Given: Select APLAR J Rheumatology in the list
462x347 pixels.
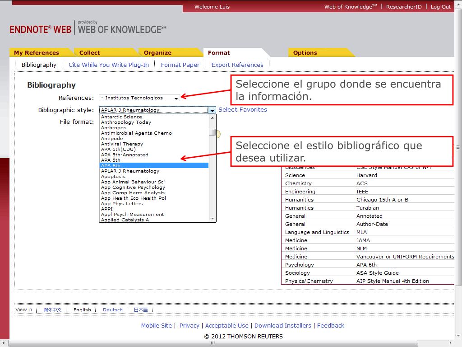Looking at the screenshot, I should (154, 171).
